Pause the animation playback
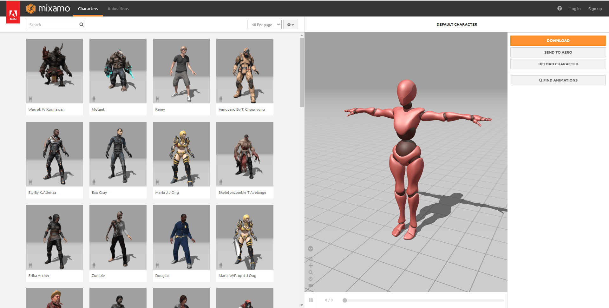 311,300
